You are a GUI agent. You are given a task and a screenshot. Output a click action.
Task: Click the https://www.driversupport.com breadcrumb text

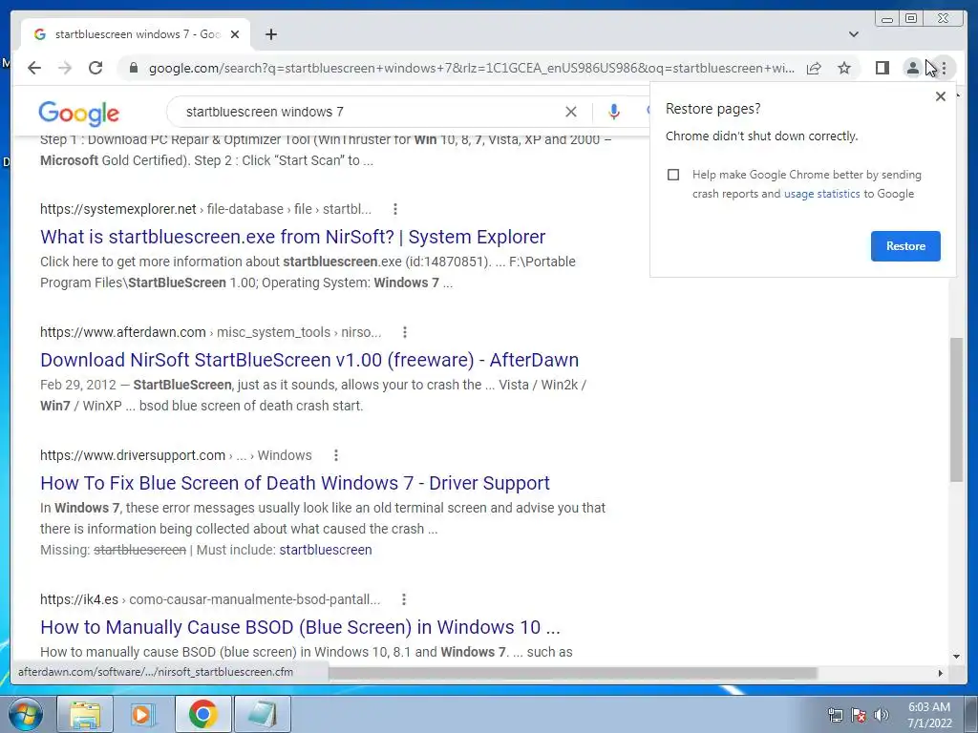[x=133, y=455]
